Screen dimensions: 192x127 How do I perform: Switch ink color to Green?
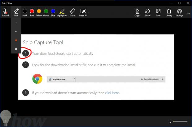click(x=46, y=11)
